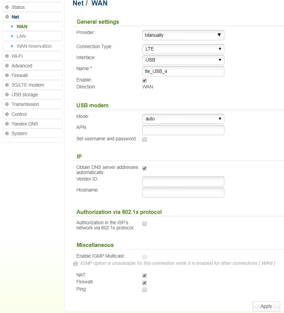284x313 pixels.
Task: Open the Provider dropdown
Action: point(183,35)
